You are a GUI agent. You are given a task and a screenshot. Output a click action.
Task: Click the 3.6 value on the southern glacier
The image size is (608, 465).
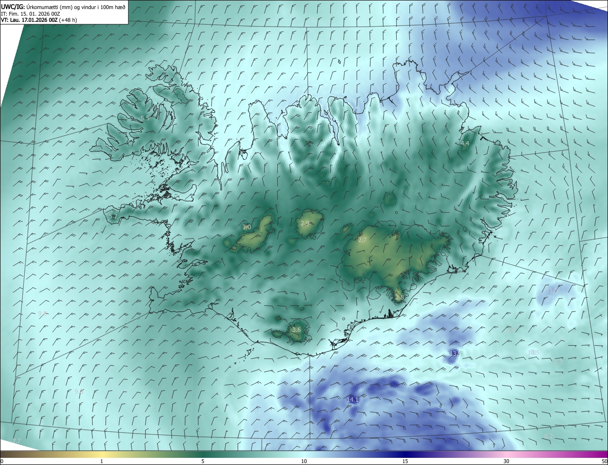coord(296,329)
